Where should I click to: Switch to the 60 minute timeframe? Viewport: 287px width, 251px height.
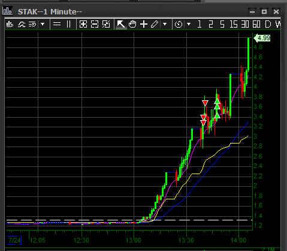(x=256, y=24)
